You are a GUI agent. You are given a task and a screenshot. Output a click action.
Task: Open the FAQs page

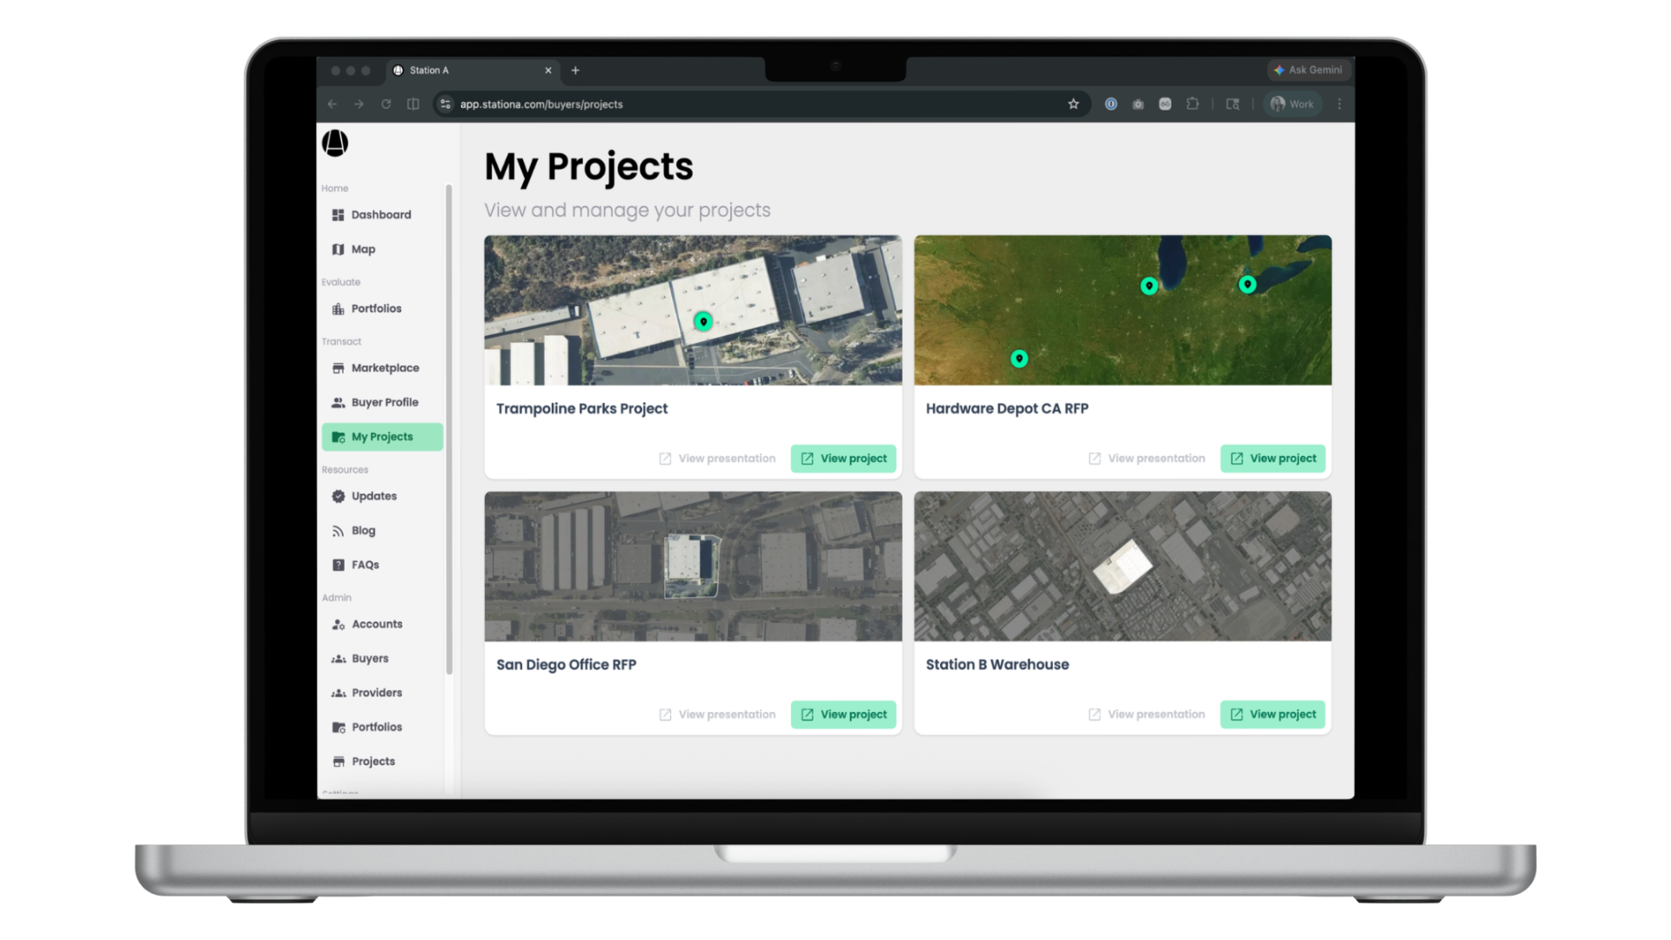click(366, 565)
